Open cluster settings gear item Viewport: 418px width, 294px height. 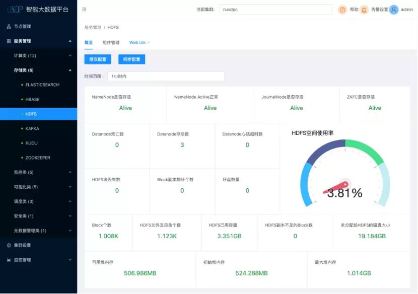click(x=22, y=245)
